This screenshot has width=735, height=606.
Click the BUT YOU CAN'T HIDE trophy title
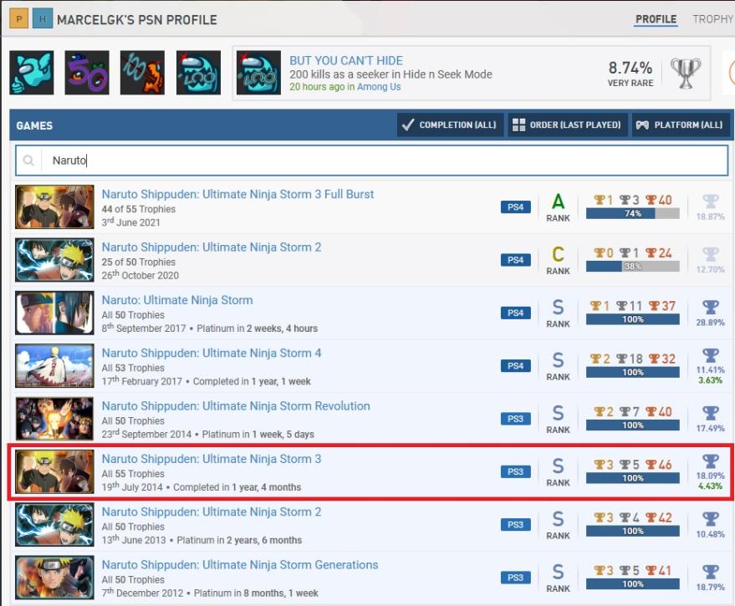point(345,60)
